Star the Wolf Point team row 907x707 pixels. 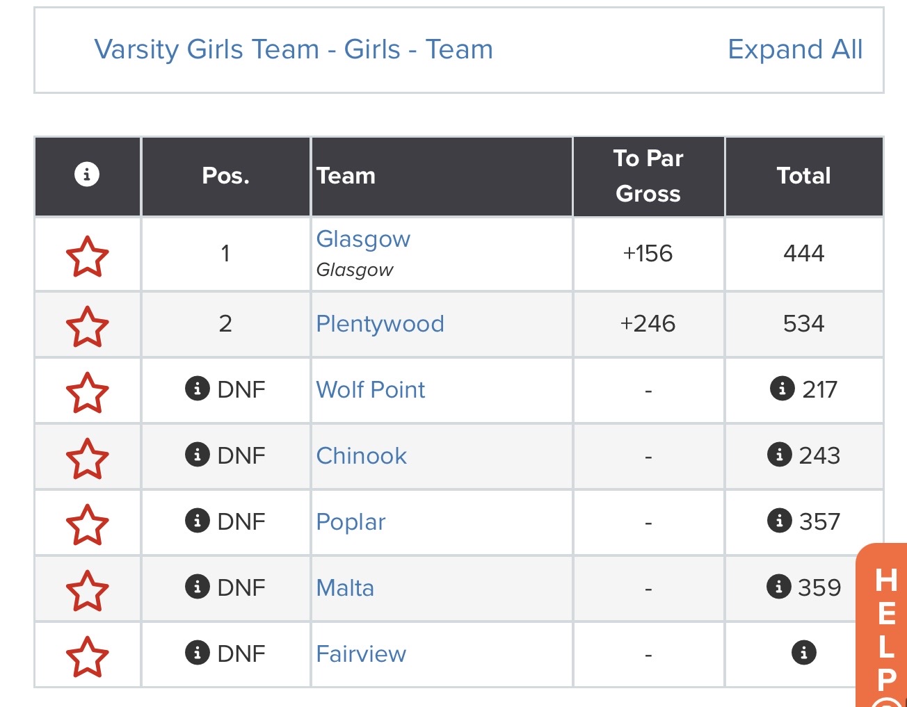click(88, 393)
